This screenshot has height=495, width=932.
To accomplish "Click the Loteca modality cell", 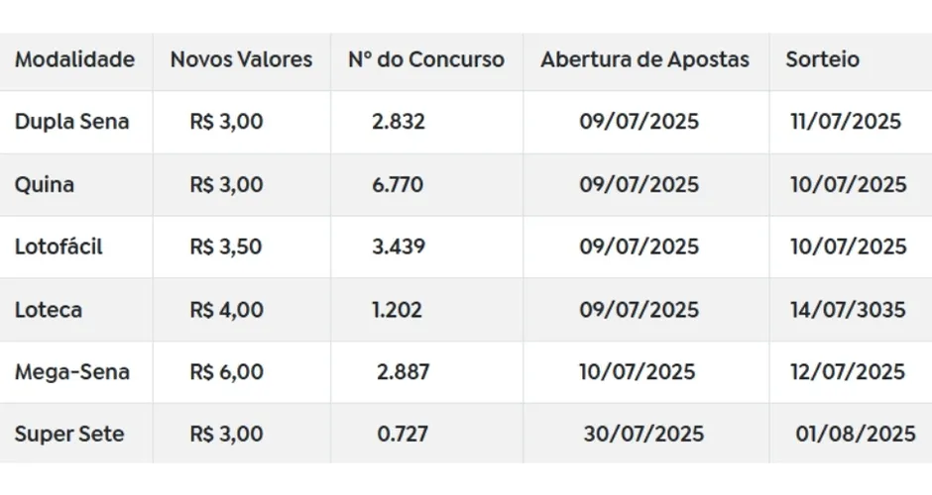I will pos(49,309).
